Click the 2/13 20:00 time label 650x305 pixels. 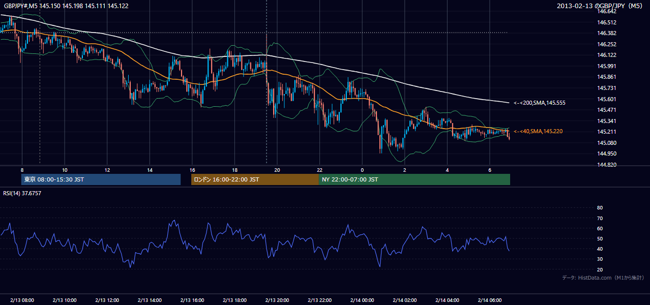point(277,300)
